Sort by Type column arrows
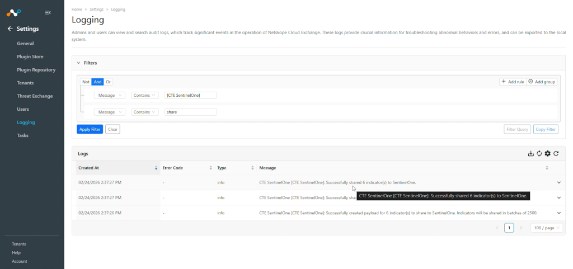Image resolution: width=573 pixels, height=269 pixels. (252, 168)
